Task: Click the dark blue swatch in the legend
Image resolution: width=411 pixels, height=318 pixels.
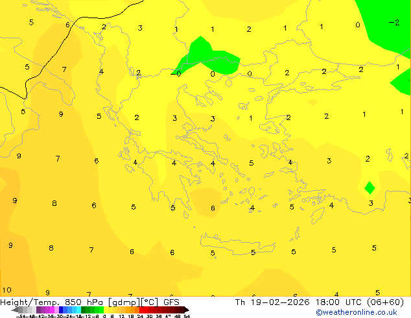Action: 61,310
